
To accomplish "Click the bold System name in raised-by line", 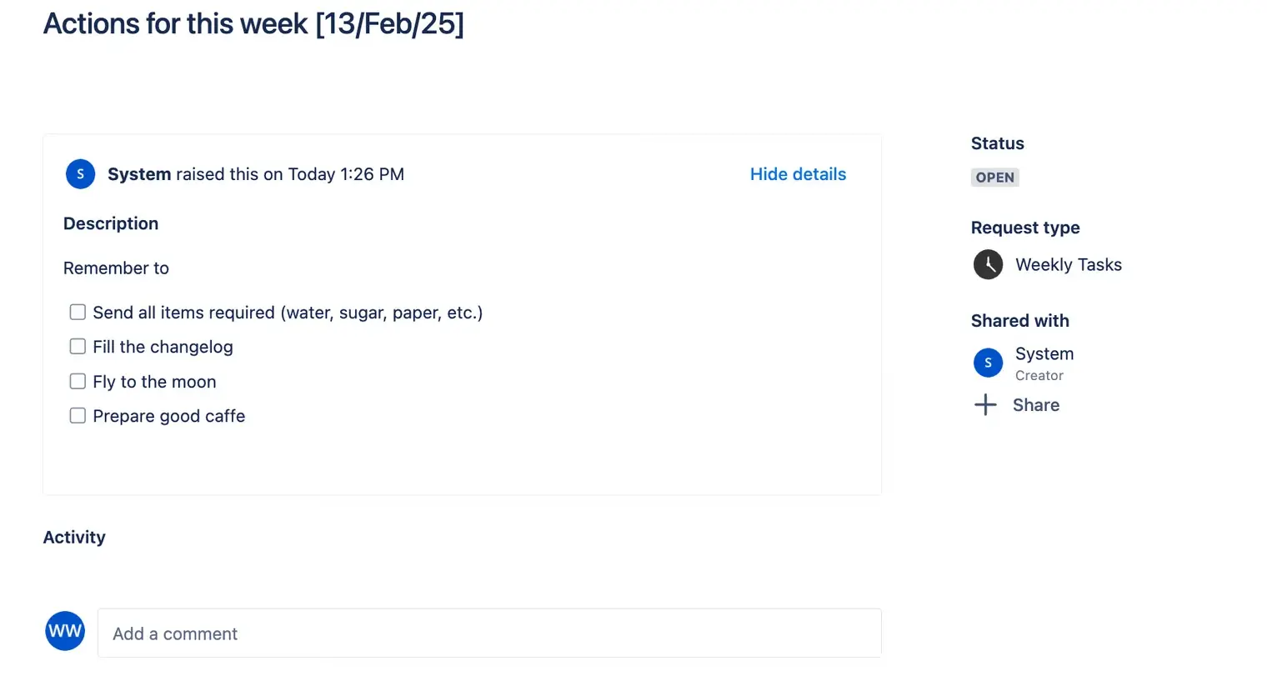I will pyautogui.click(x=139, y=174).
